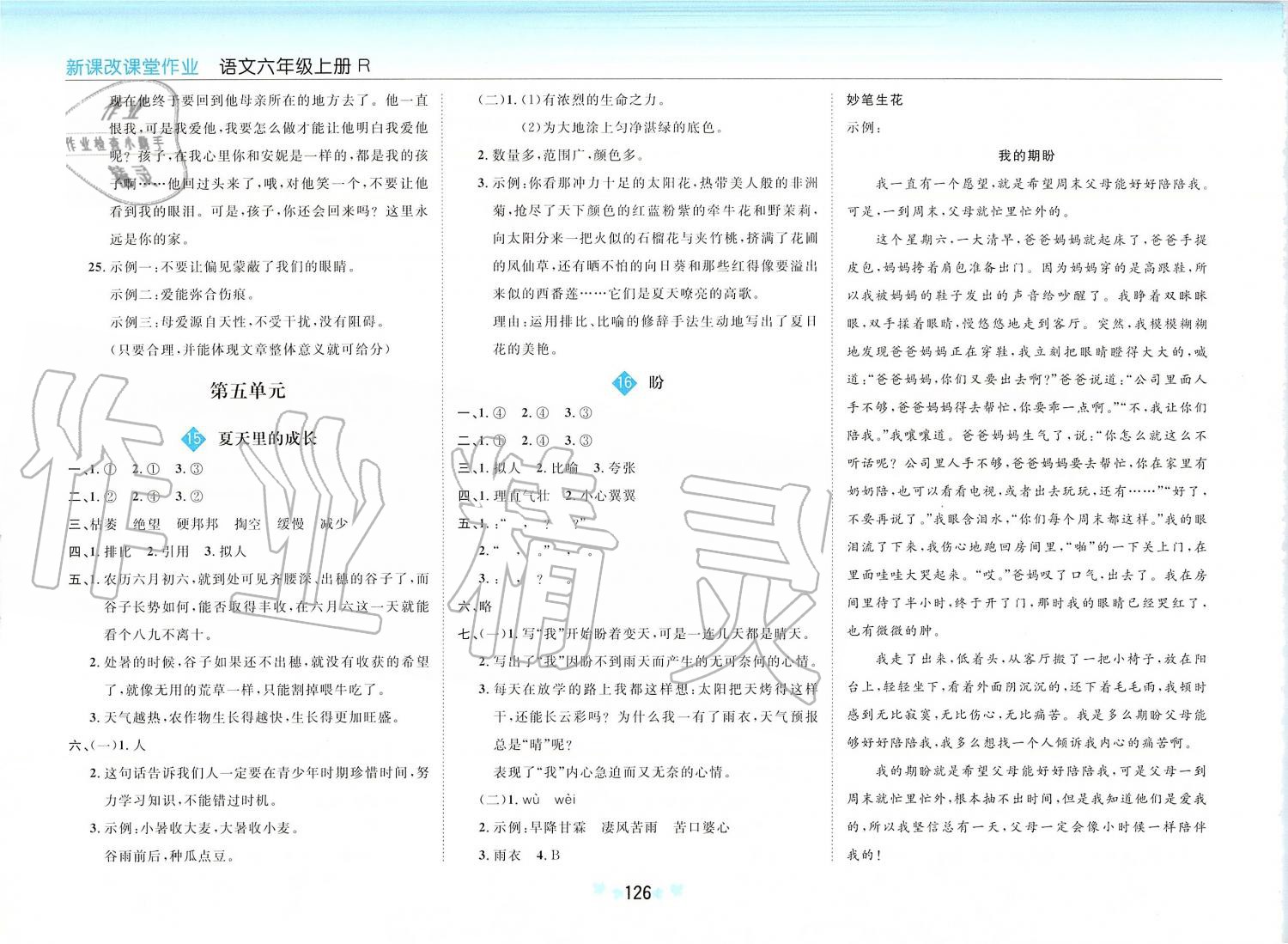Image resolution: width=1288 pixels, height=944 pixels.
Task: Click the answer "2. 引用" in row 四
Action: [167, 551]
